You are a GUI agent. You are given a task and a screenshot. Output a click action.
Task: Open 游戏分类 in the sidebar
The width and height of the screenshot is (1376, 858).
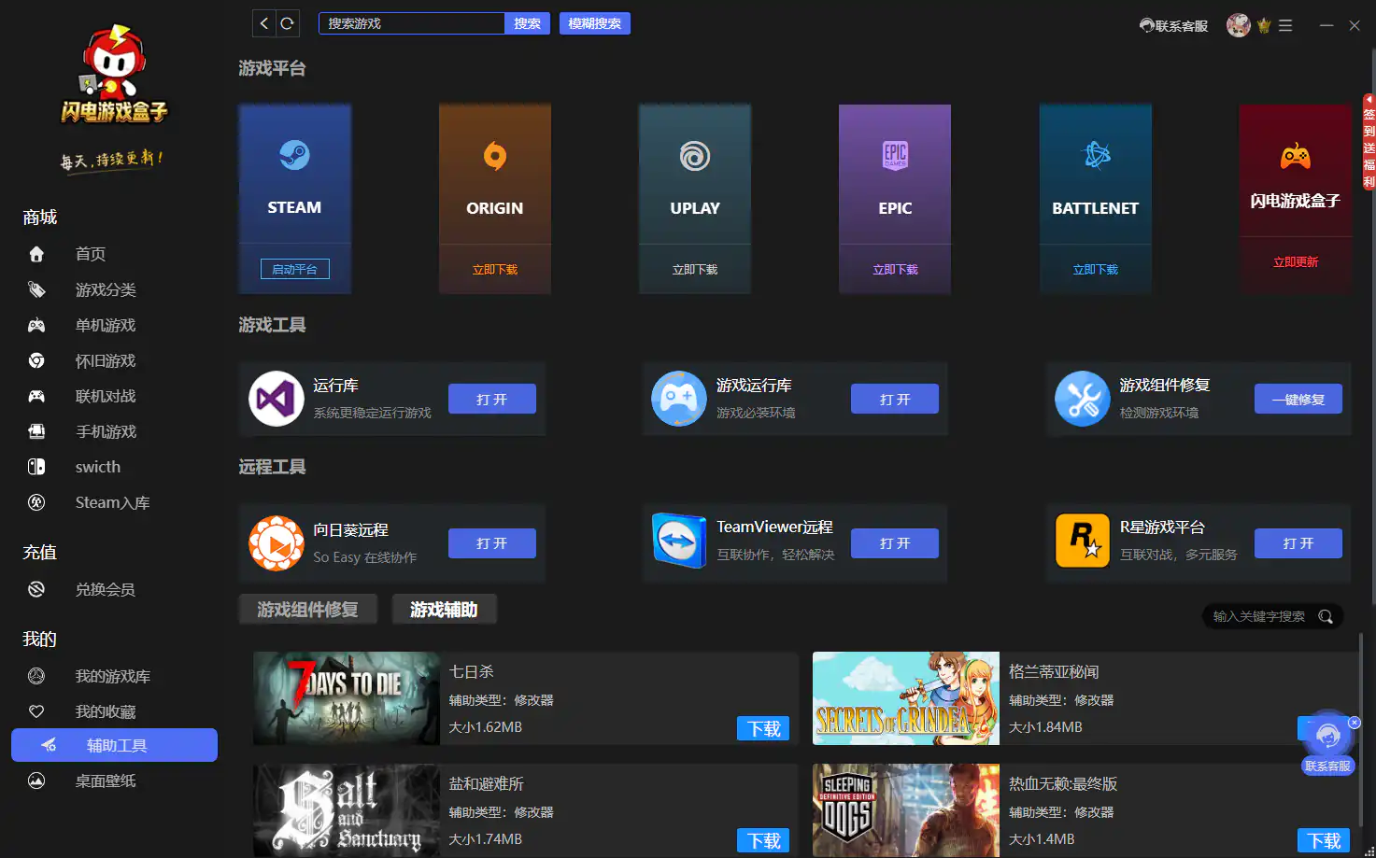pos(106,289)
